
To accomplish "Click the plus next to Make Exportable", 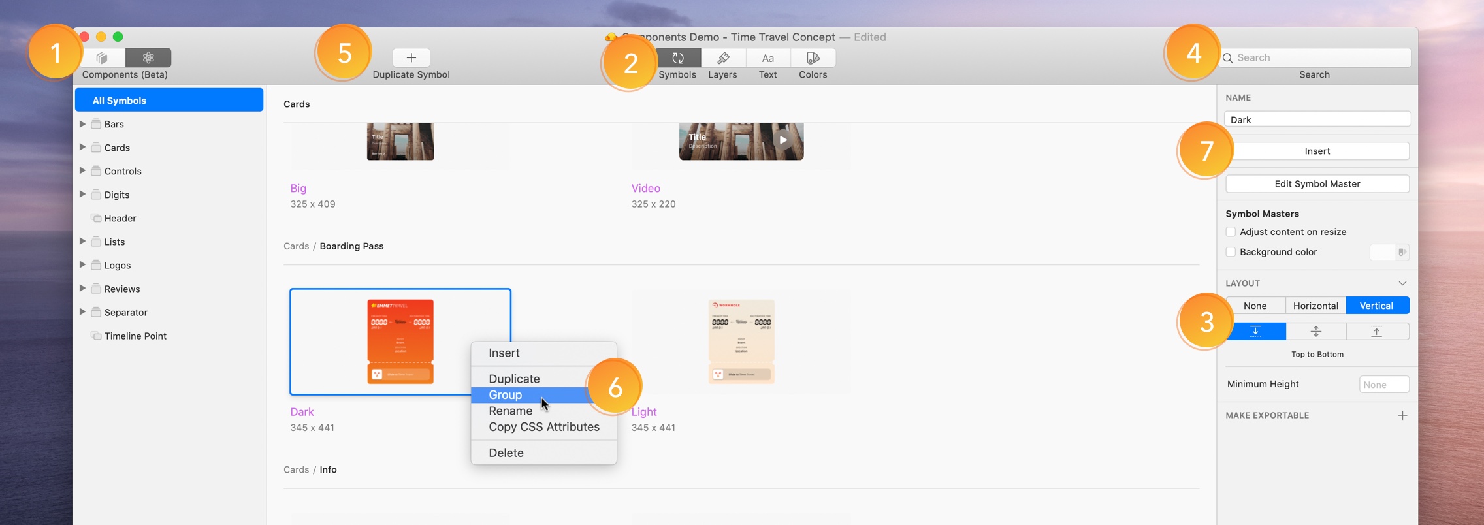I will tap(1402, 415).
